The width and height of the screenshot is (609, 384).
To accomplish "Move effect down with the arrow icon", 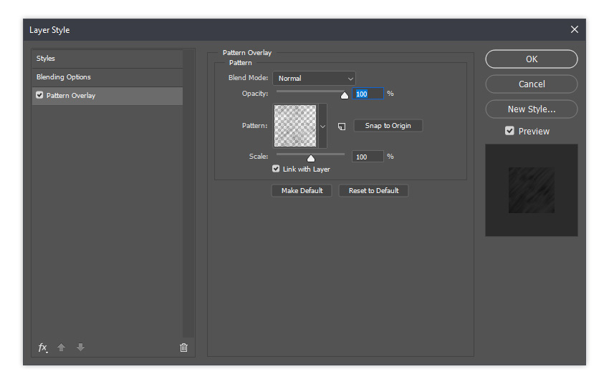I will pos(80,348).
